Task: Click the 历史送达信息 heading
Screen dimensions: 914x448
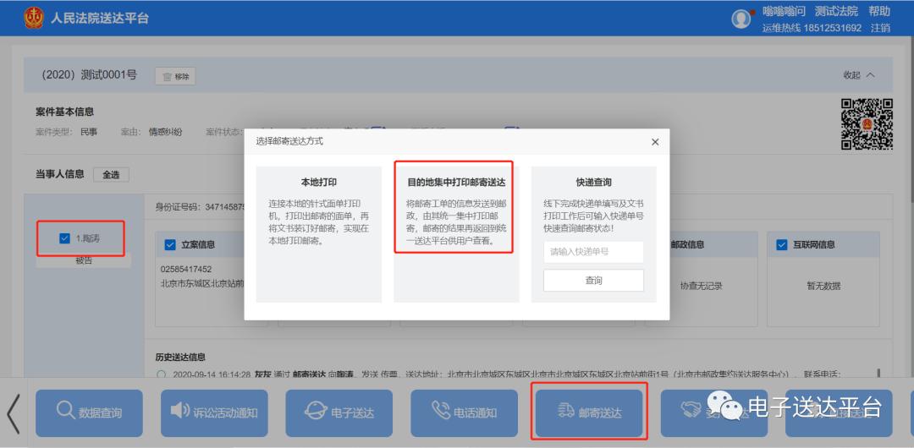Action: point(180,357)
